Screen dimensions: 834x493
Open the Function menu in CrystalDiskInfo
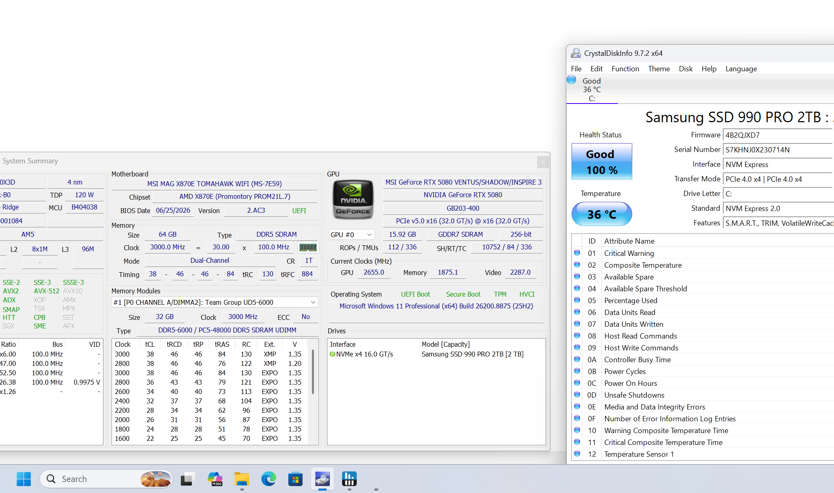pos(625,69)
